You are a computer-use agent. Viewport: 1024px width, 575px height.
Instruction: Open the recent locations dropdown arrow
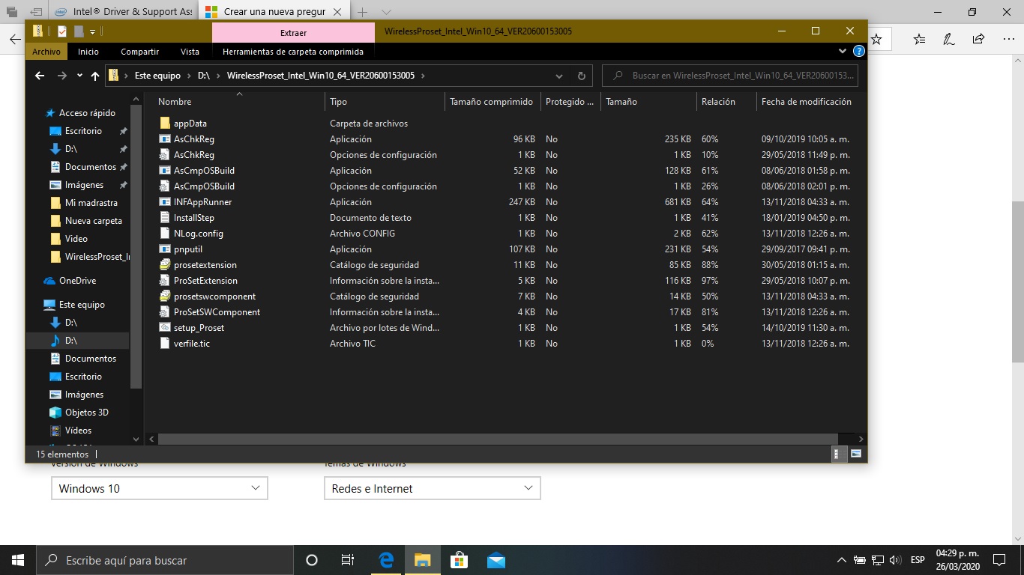(79, 76)
